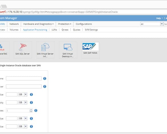Screen dimensions: 167x134
Task: Open the Configurations tab
Action: click(84, 24)
